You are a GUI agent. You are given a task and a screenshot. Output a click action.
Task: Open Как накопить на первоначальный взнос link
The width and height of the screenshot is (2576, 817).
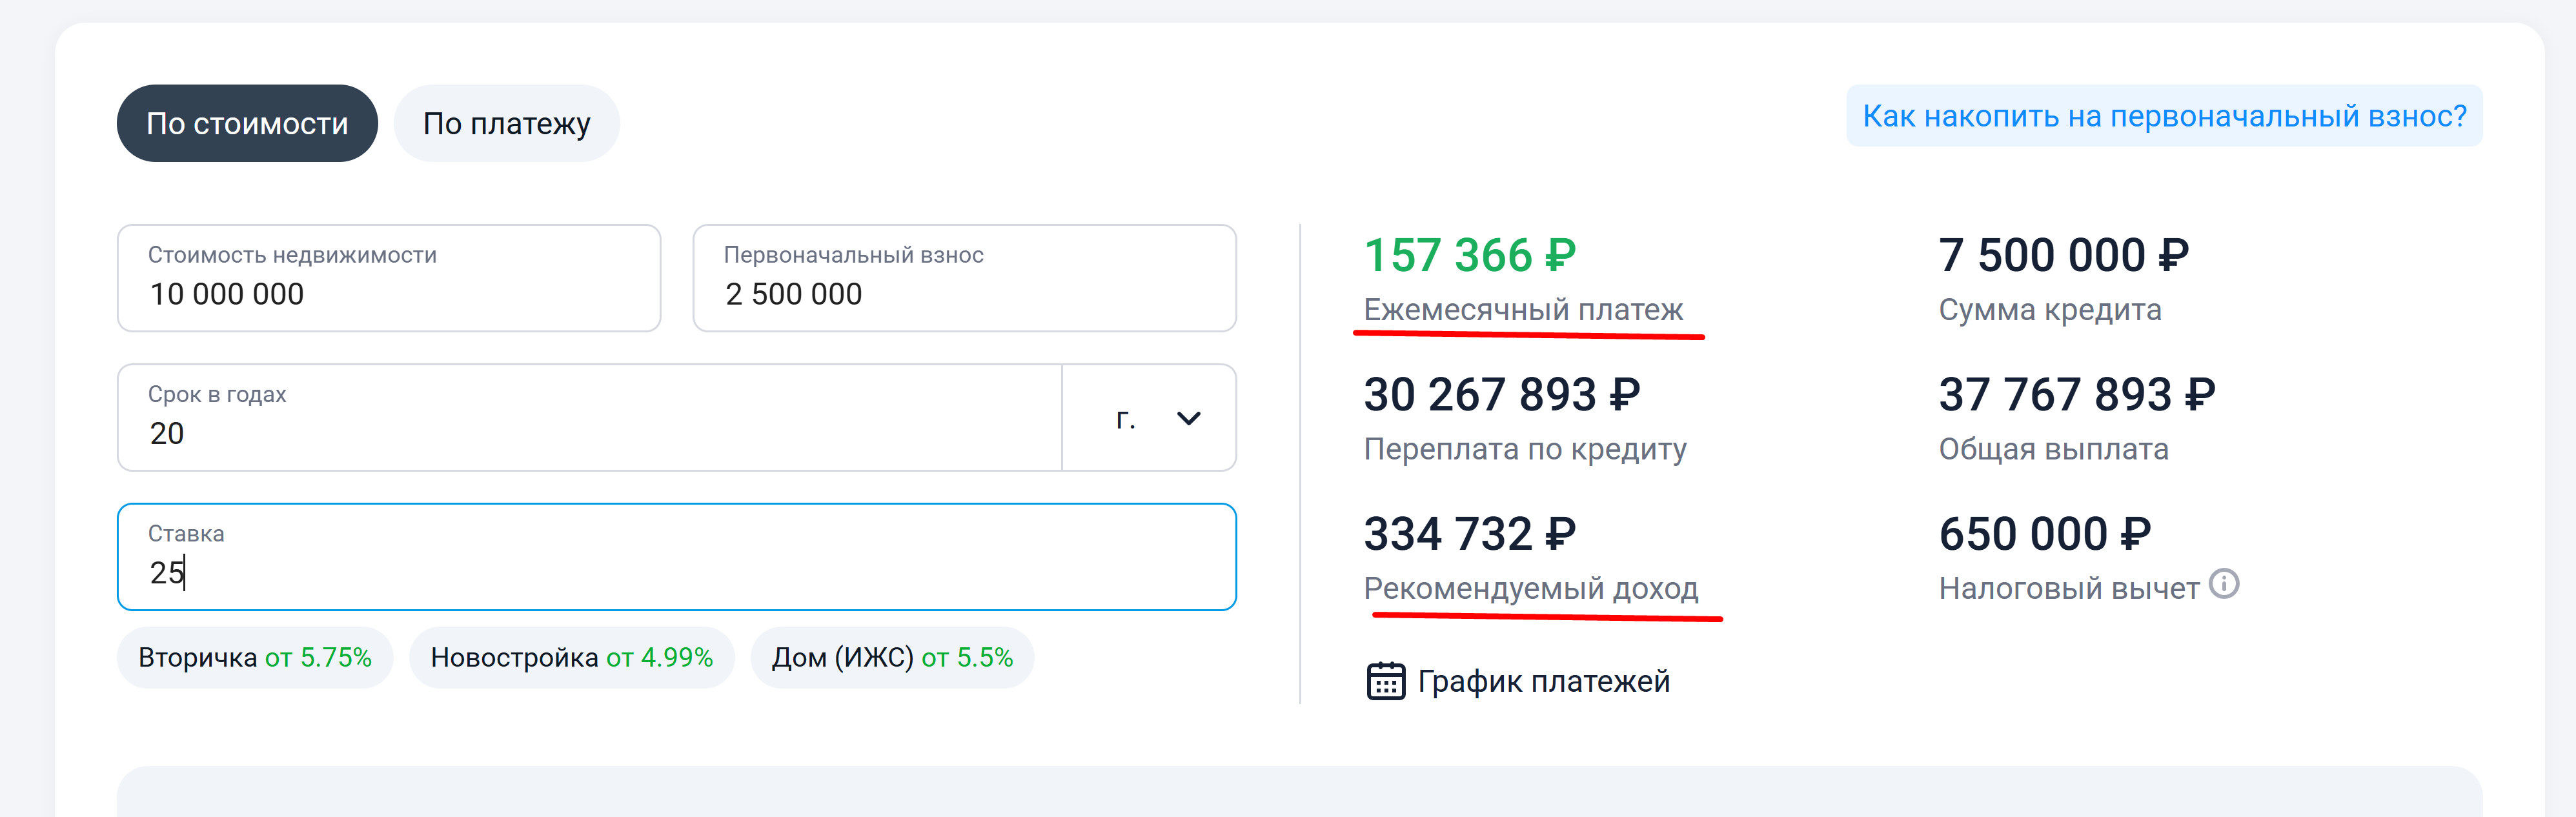coord(2163,116)
